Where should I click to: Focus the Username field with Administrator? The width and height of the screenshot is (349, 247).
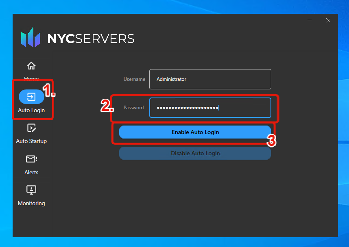point(210,79)
